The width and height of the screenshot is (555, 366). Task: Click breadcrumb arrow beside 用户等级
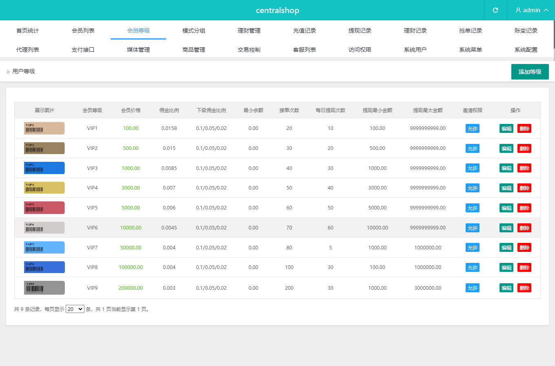click(8, 72)
